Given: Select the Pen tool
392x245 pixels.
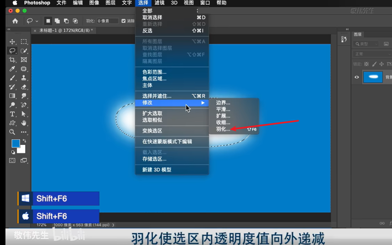Looking at the screenshot, I should (24, 105).
